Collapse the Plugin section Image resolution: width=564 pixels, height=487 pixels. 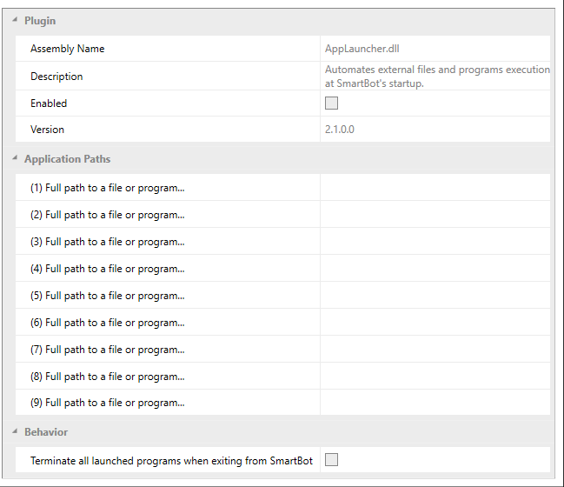15,20
